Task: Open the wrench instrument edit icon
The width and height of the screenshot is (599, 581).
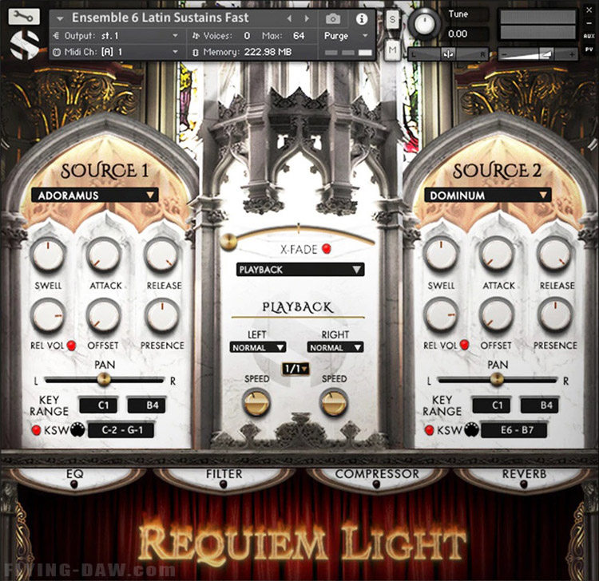Action: [x=24, y=17]
